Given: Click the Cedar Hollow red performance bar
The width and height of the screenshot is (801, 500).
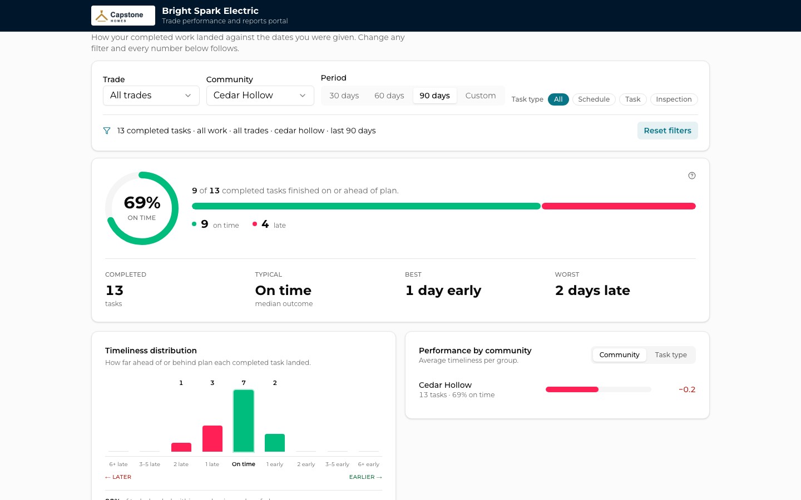Looking at the screenshot, I should pos(572,389).
